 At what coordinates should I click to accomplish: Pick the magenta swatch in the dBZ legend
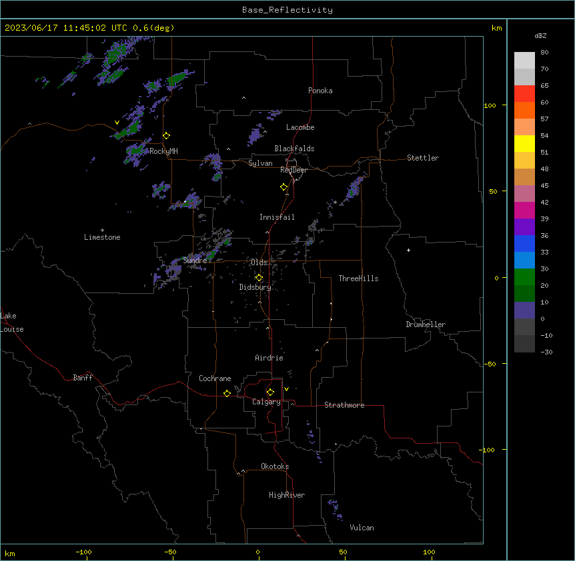[x=524, y=210]
